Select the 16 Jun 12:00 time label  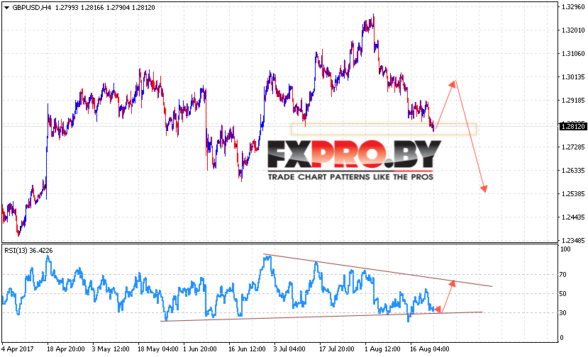[247, 349]
